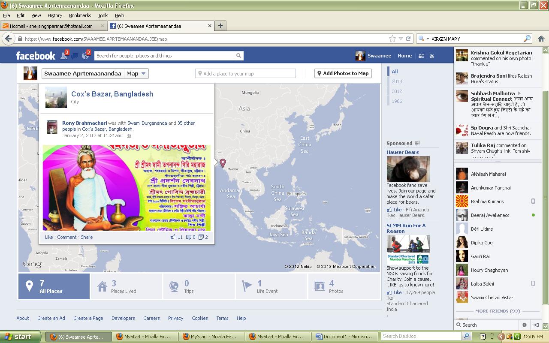Click Comment under the photo post

click(x=67, y=237)
